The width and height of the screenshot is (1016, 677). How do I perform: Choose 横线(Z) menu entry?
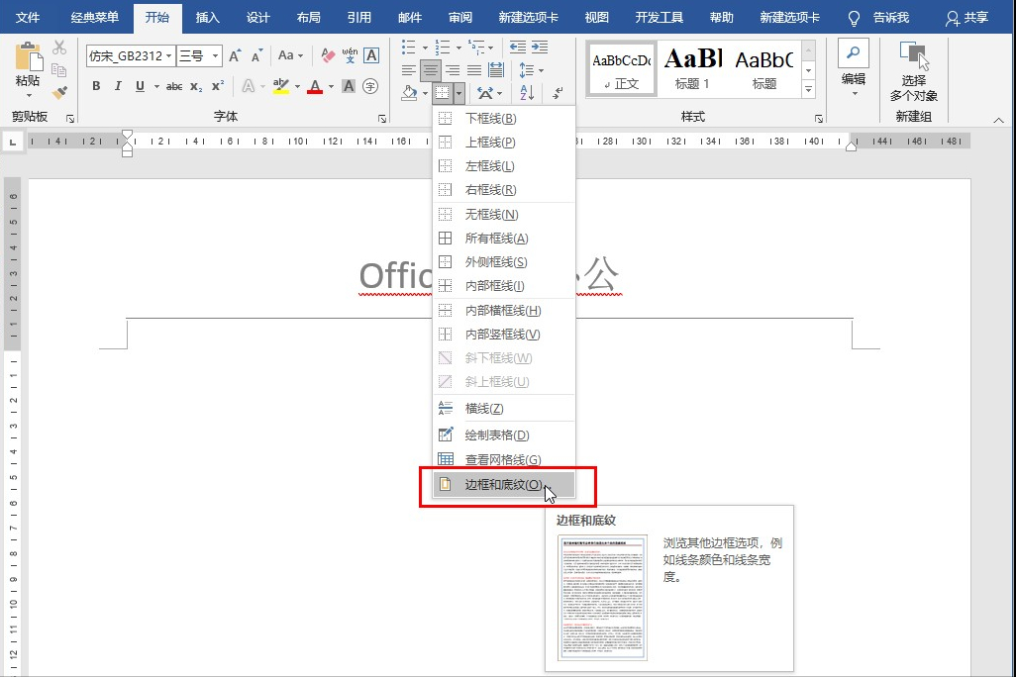(503, 409)
